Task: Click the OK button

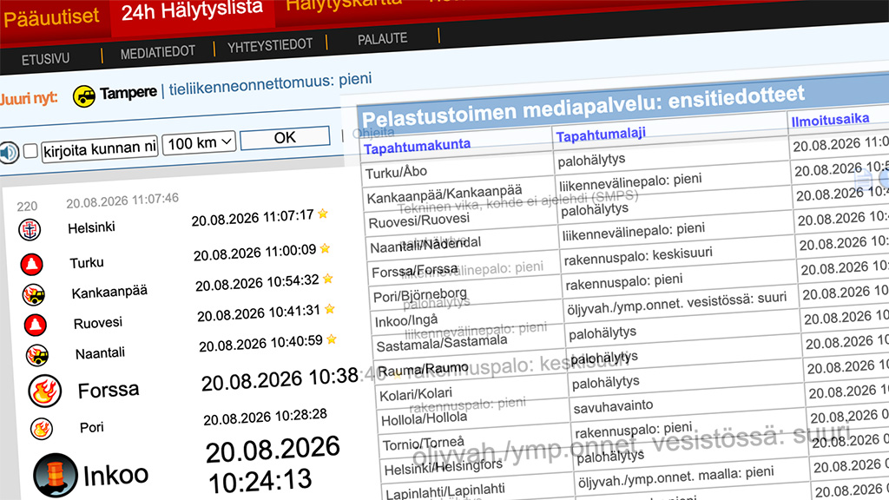Action: [x=285, y=138]
